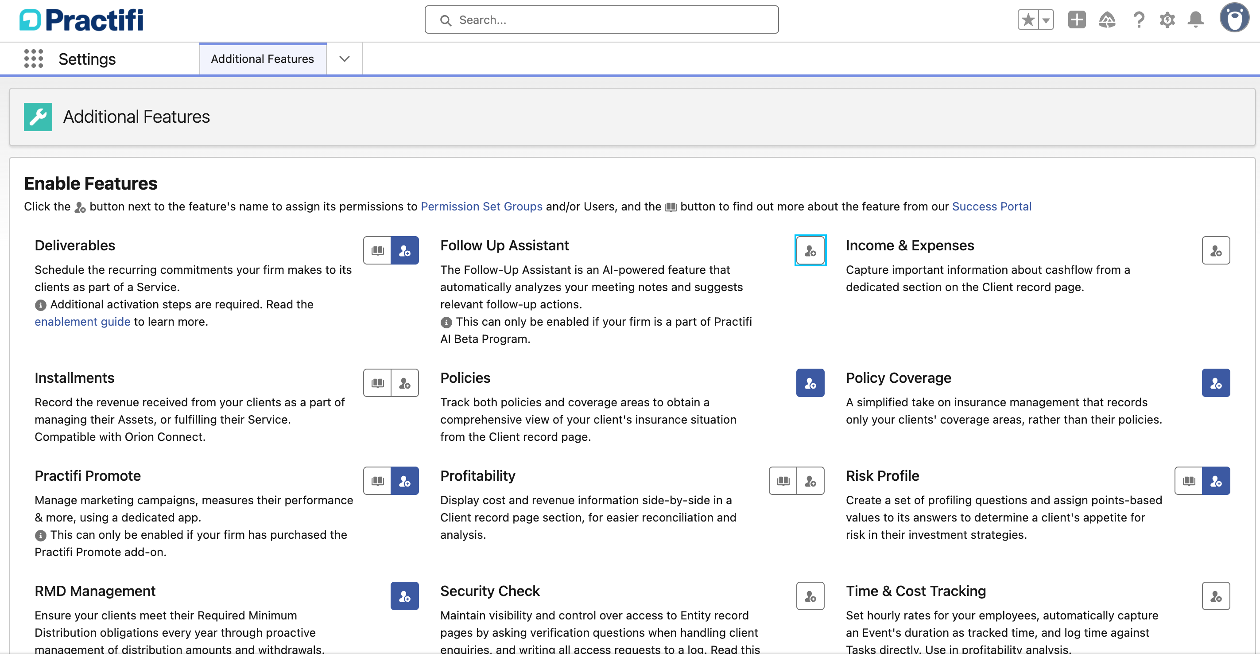The image size is (1260, 654).
Task: Open the user profile avatar
Action: point(1234,18)
